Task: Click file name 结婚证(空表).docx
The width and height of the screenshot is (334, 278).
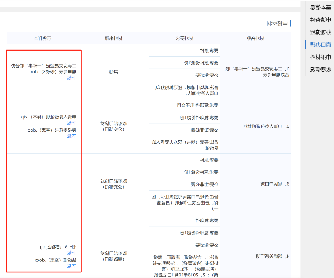Action: [x=56, y=260]
